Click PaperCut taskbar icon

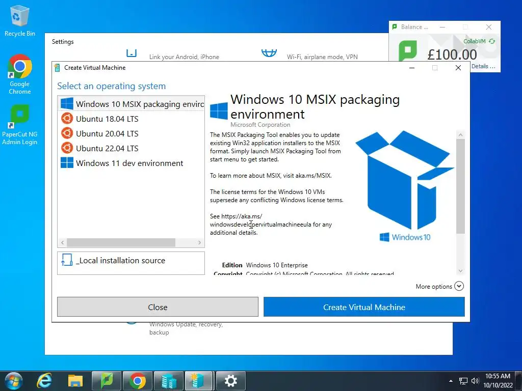point(107,381)
